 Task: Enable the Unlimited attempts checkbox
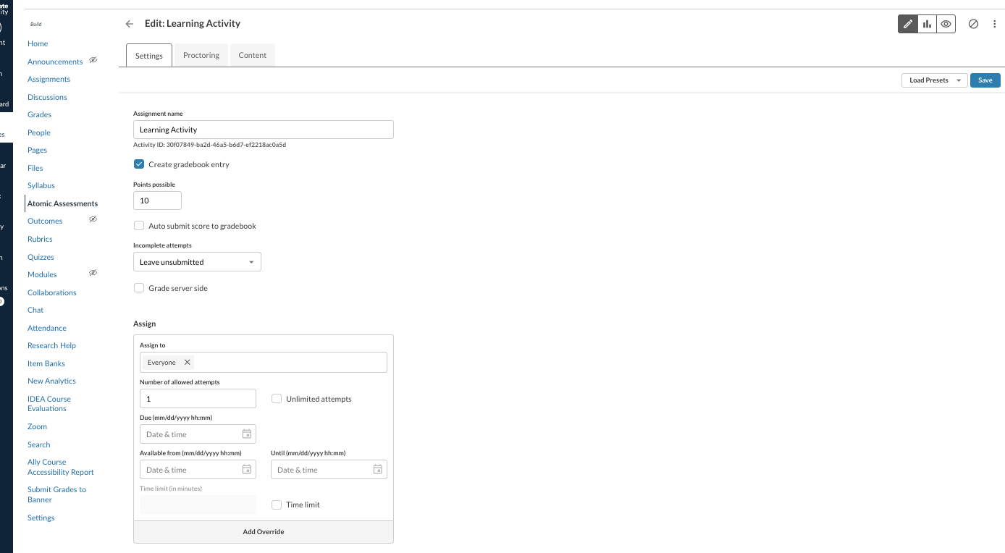pos(276,398)
